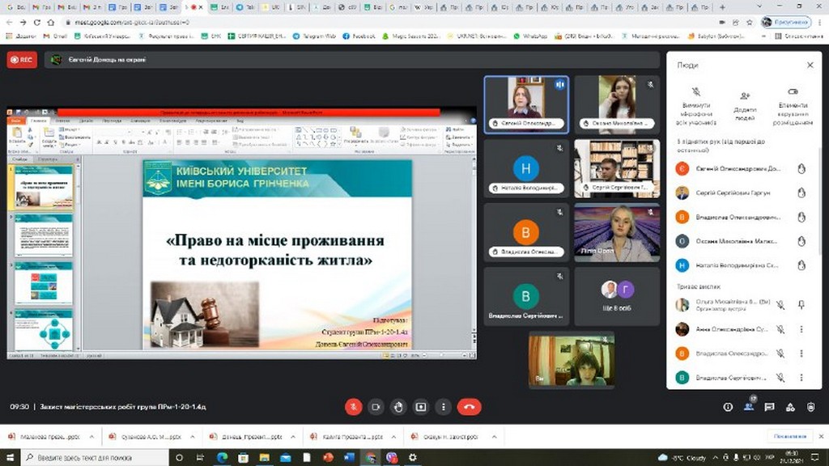Screen dimensions: 829x466
Task: Open the Windows taskbar search field
Action: click(97, 458)
